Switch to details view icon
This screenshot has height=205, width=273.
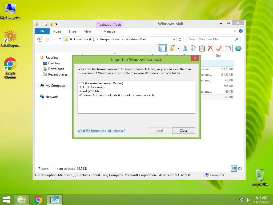pos(234,169)
